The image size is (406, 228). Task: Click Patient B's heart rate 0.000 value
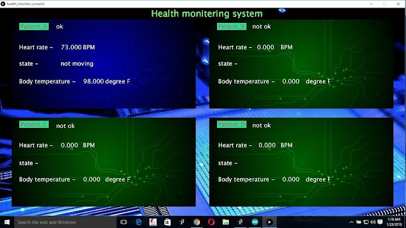[x=265, y=47]
